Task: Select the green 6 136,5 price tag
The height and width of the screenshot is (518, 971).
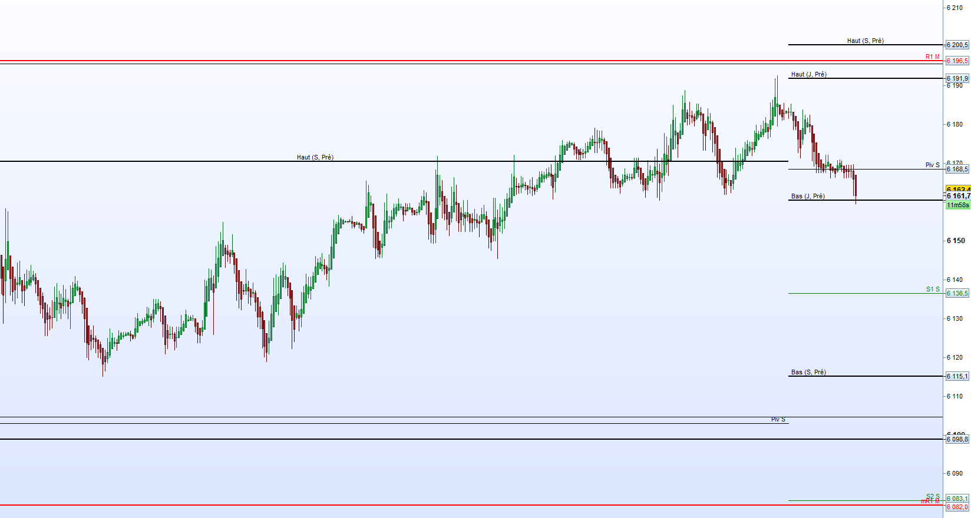Action: click(x=957, y=293)
